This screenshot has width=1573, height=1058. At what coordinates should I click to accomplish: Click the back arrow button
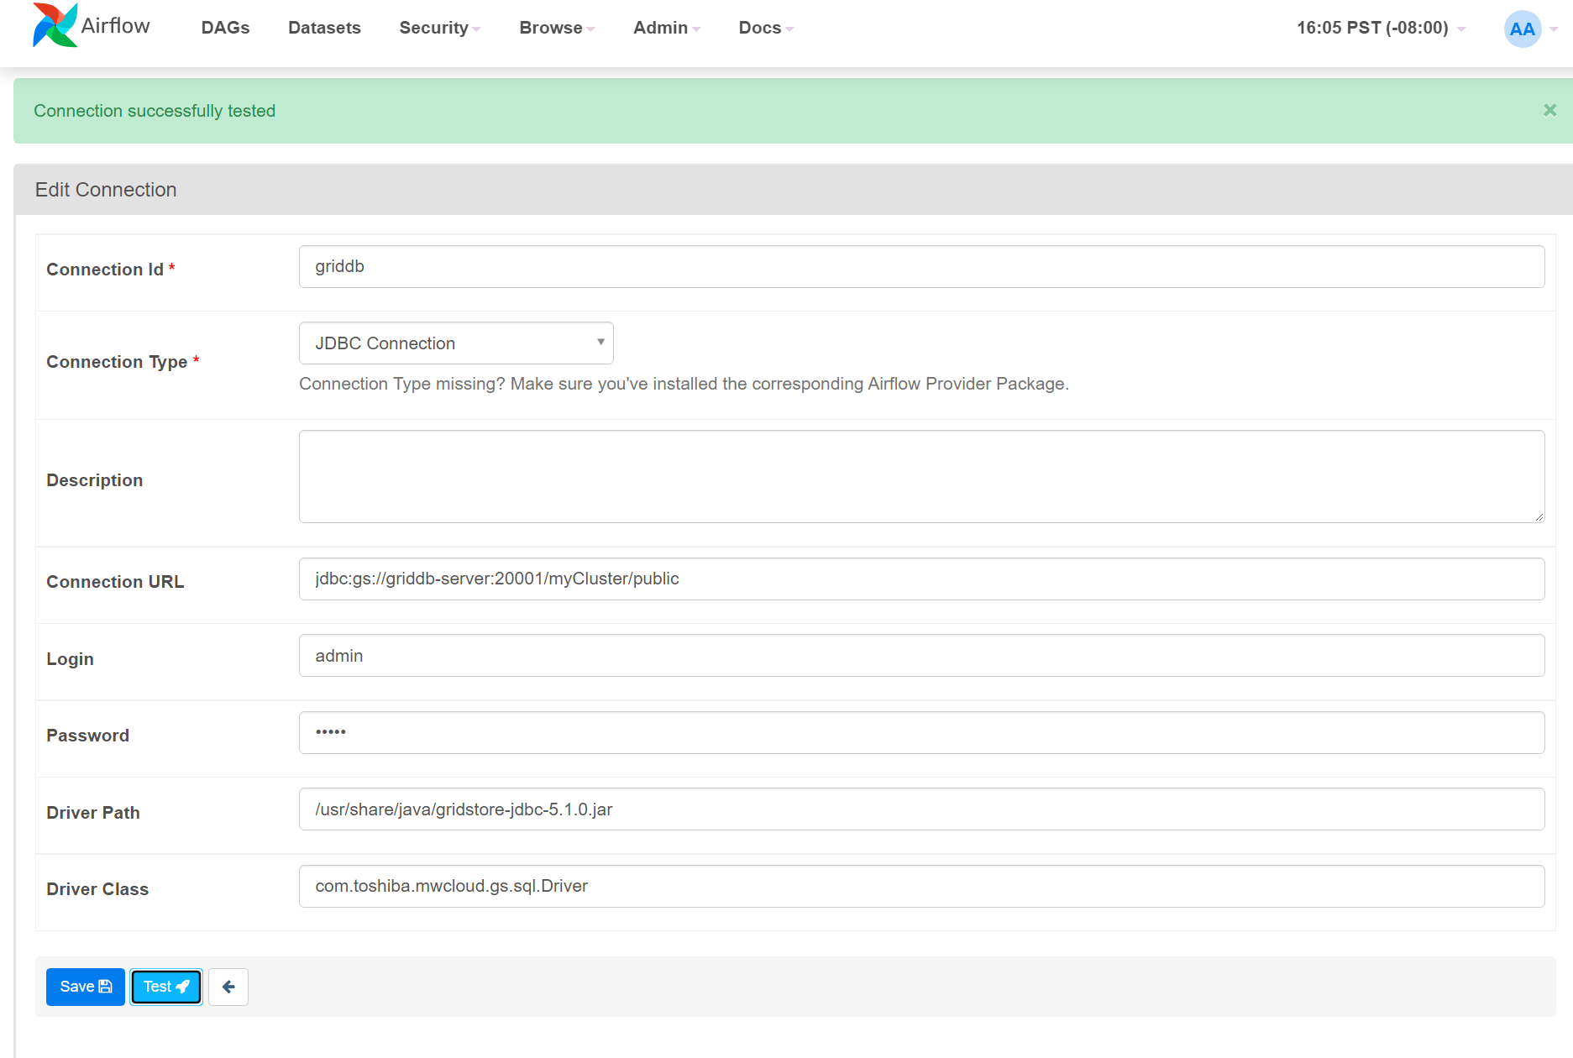228,987
